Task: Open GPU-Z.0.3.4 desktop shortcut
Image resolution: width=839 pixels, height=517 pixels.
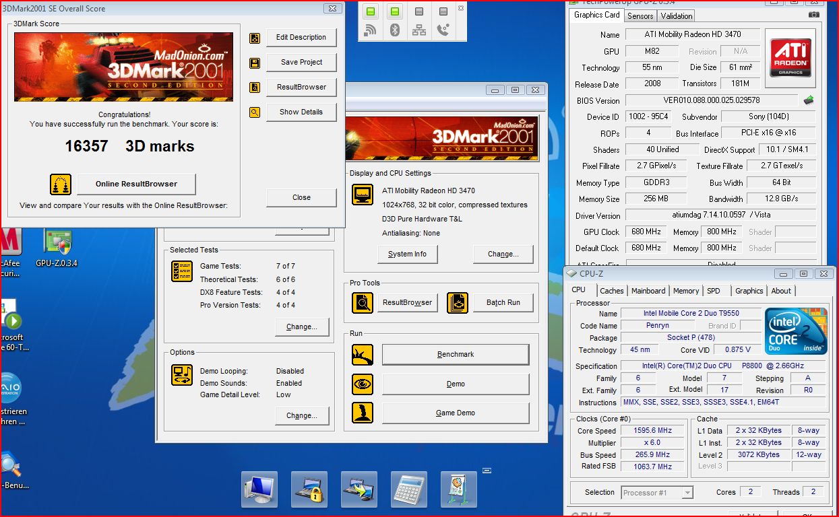Action: [57, 248]
